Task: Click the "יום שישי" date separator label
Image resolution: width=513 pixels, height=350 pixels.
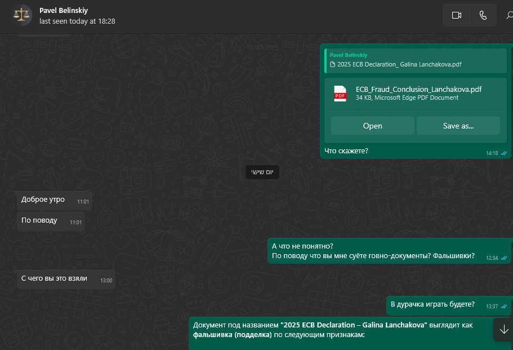Action: (262, 172)
